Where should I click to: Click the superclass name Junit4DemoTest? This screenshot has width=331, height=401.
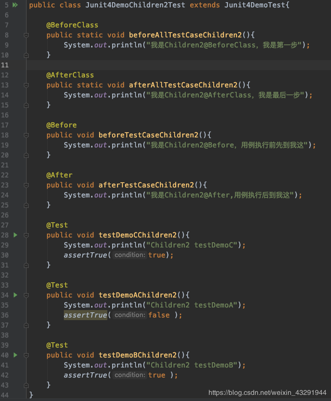tap(255, 5)
